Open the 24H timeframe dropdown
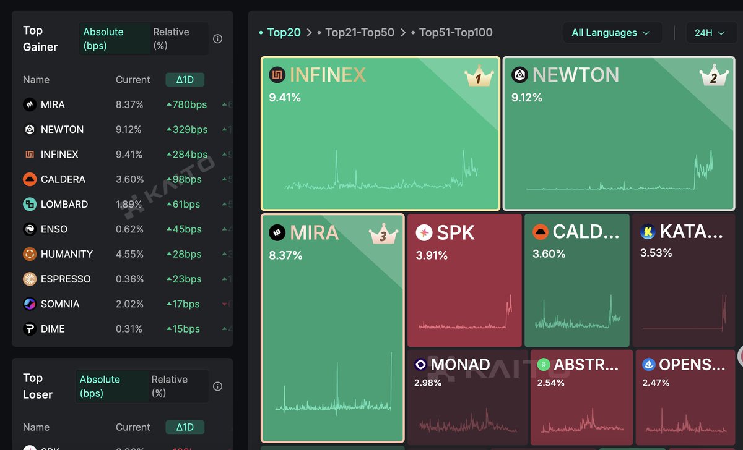Viewport: 743px width, 450px height. (711, 33)
